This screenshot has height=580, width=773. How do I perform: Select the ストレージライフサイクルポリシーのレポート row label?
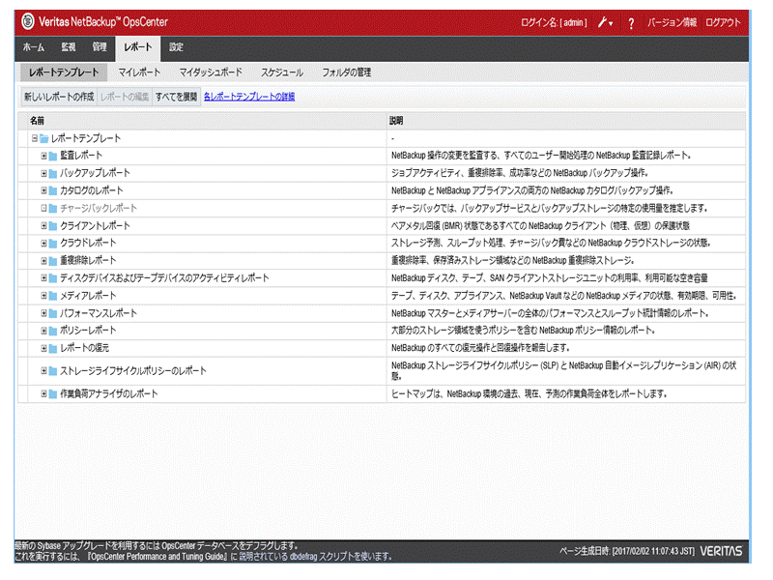(x=133, y=371)
